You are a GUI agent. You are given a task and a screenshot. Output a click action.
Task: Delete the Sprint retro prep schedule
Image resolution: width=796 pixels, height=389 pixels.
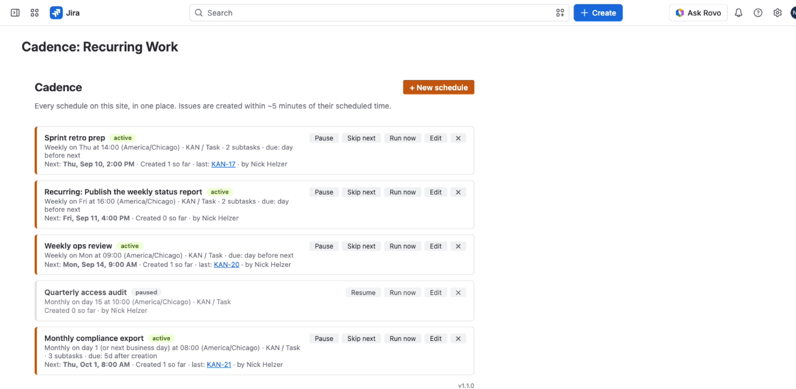(x=458, y=138)
